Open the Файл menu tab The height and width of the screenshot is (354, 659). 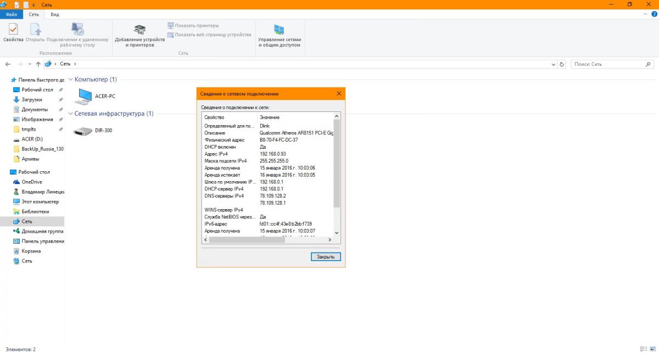click(x=11, y=14)
